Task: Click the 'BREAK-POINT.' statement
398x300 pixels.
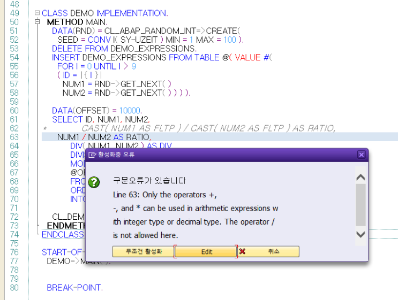Action: point(75,288)
